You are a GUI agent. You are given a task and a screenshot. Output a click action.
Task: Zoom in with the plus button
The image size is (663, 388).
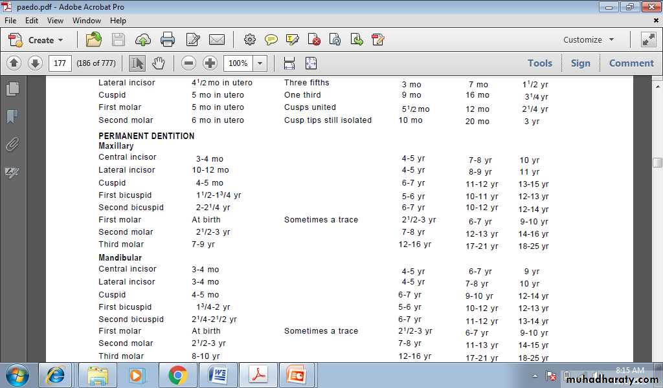pos(210,63)
